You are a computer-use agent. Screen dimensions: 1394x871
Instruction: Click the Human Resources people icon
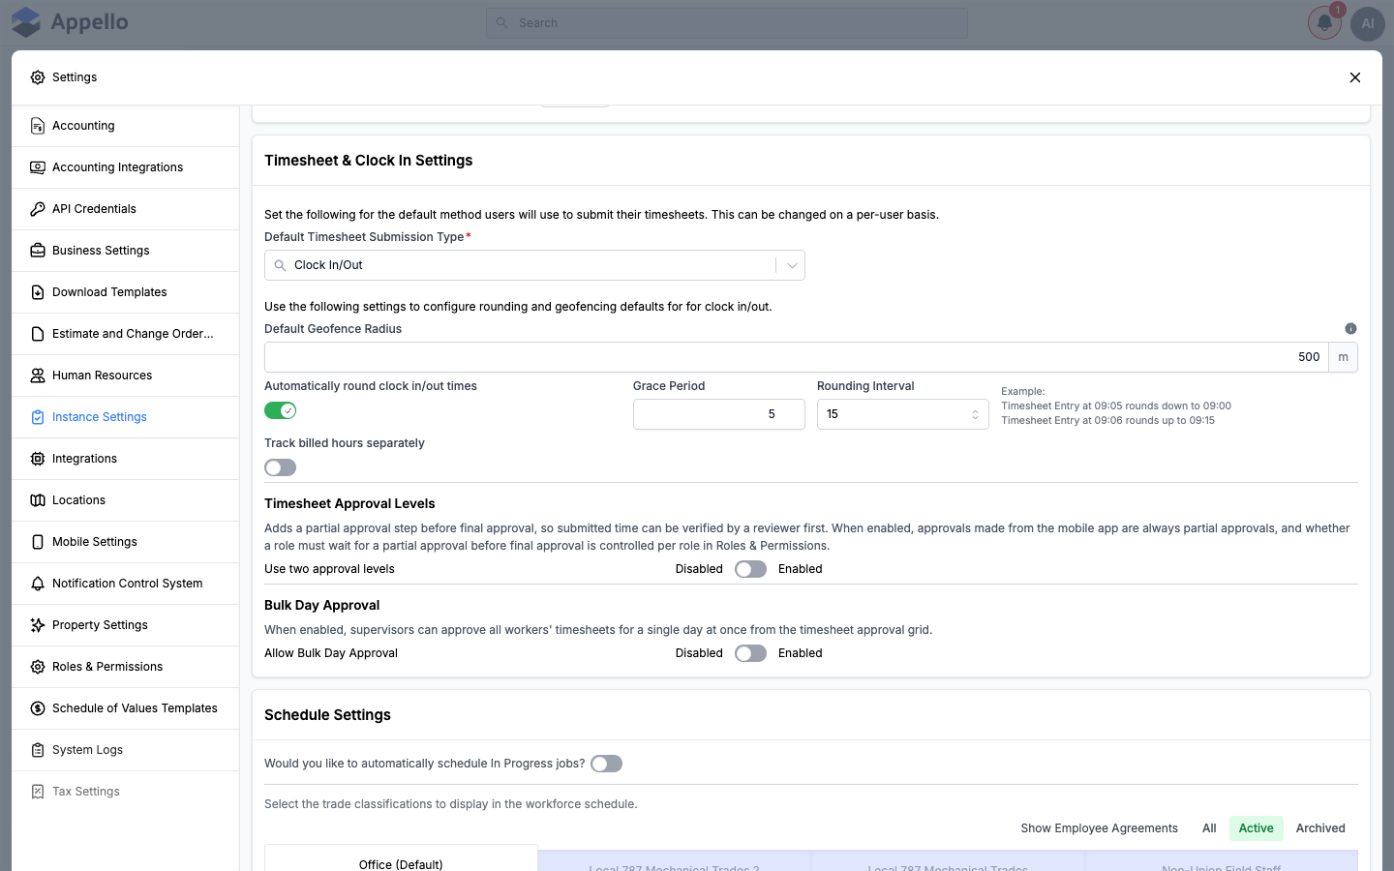(x=38, y=375)
